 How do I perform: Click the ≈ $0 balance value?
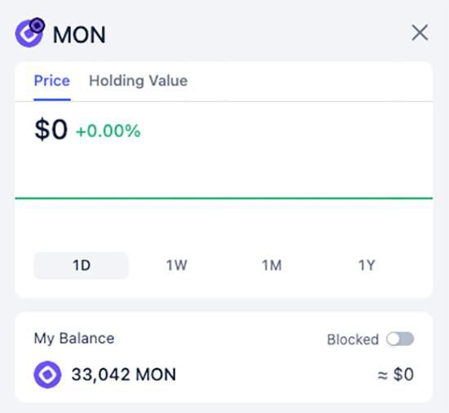click(396, 375)
